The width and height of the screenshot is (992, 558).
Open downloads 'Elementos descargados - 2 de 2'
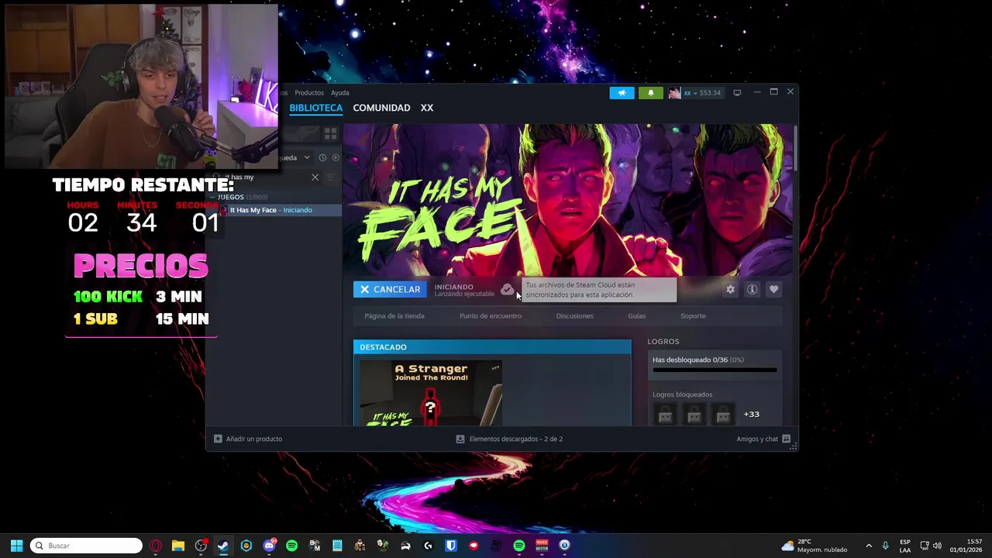tap(509, 439)
